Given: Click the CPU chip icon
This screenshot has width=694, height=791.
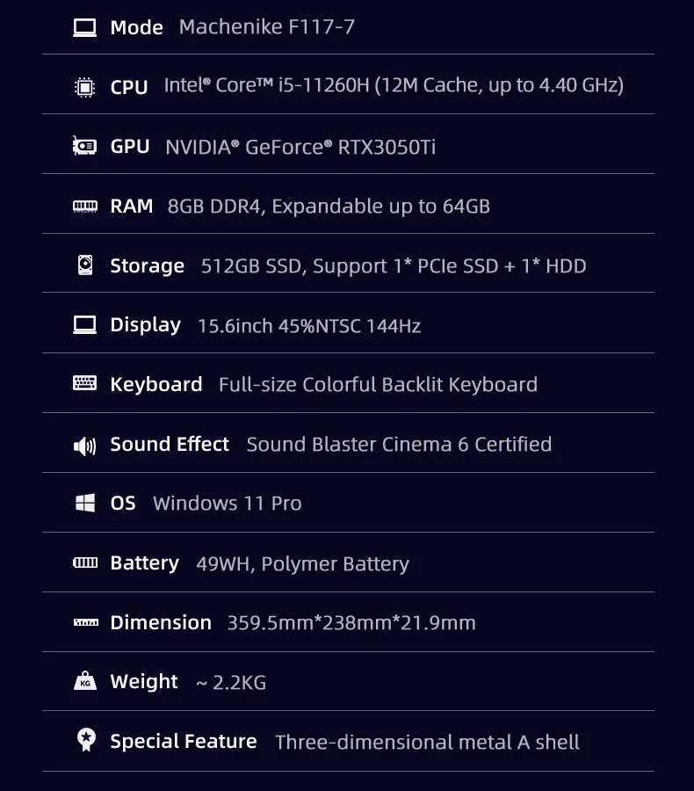Looking at the screenshot, I should pyautogui.click(x=84, y=87).
